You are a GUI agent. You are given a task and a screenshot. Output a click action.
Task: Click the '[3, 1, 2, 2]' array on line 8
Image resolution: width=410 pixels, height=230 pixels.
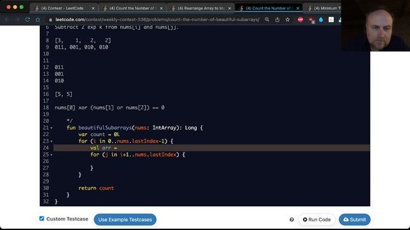(x=83, y=40)
